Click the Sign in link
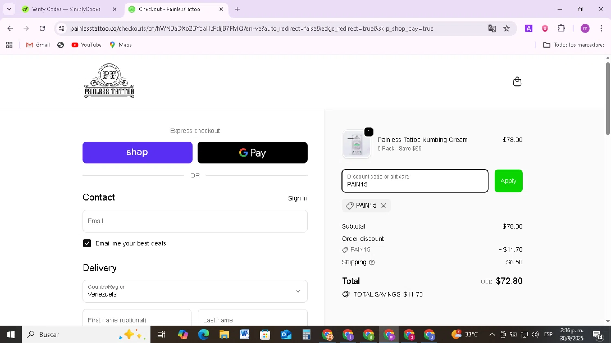611x343 pixels. pyautogui.click(x=298, y=198)
